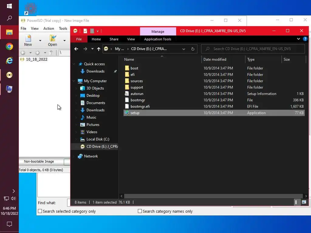Screen dimensions: 311x233
Task: Select the autorun setup information file
Action: pos(214,94)
